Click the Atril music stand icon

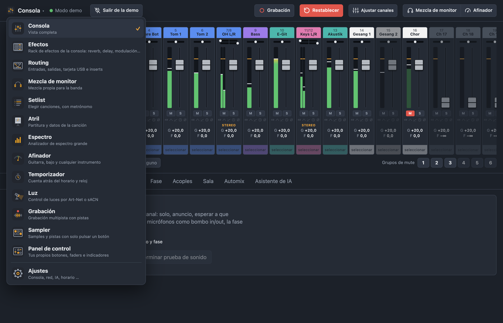pos(18,122)
